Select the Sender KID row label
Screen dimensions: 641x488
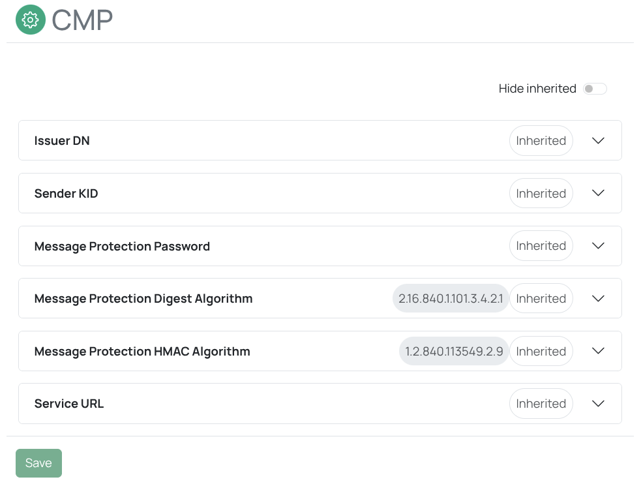(x=66, y=194)
